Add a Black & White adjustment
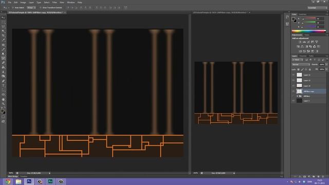This screenshot has width=329, height=185. [306, 47]
